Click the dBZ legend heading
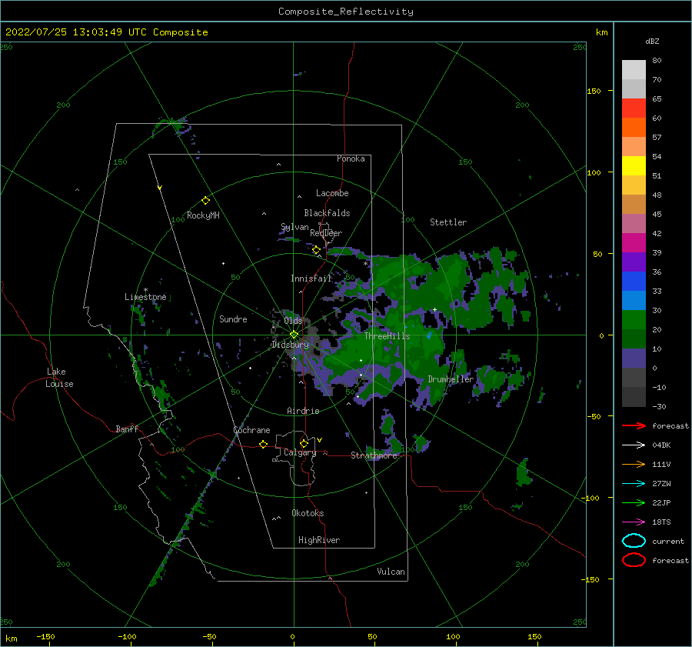Screen dimensions: 692x647 point(652,41)
